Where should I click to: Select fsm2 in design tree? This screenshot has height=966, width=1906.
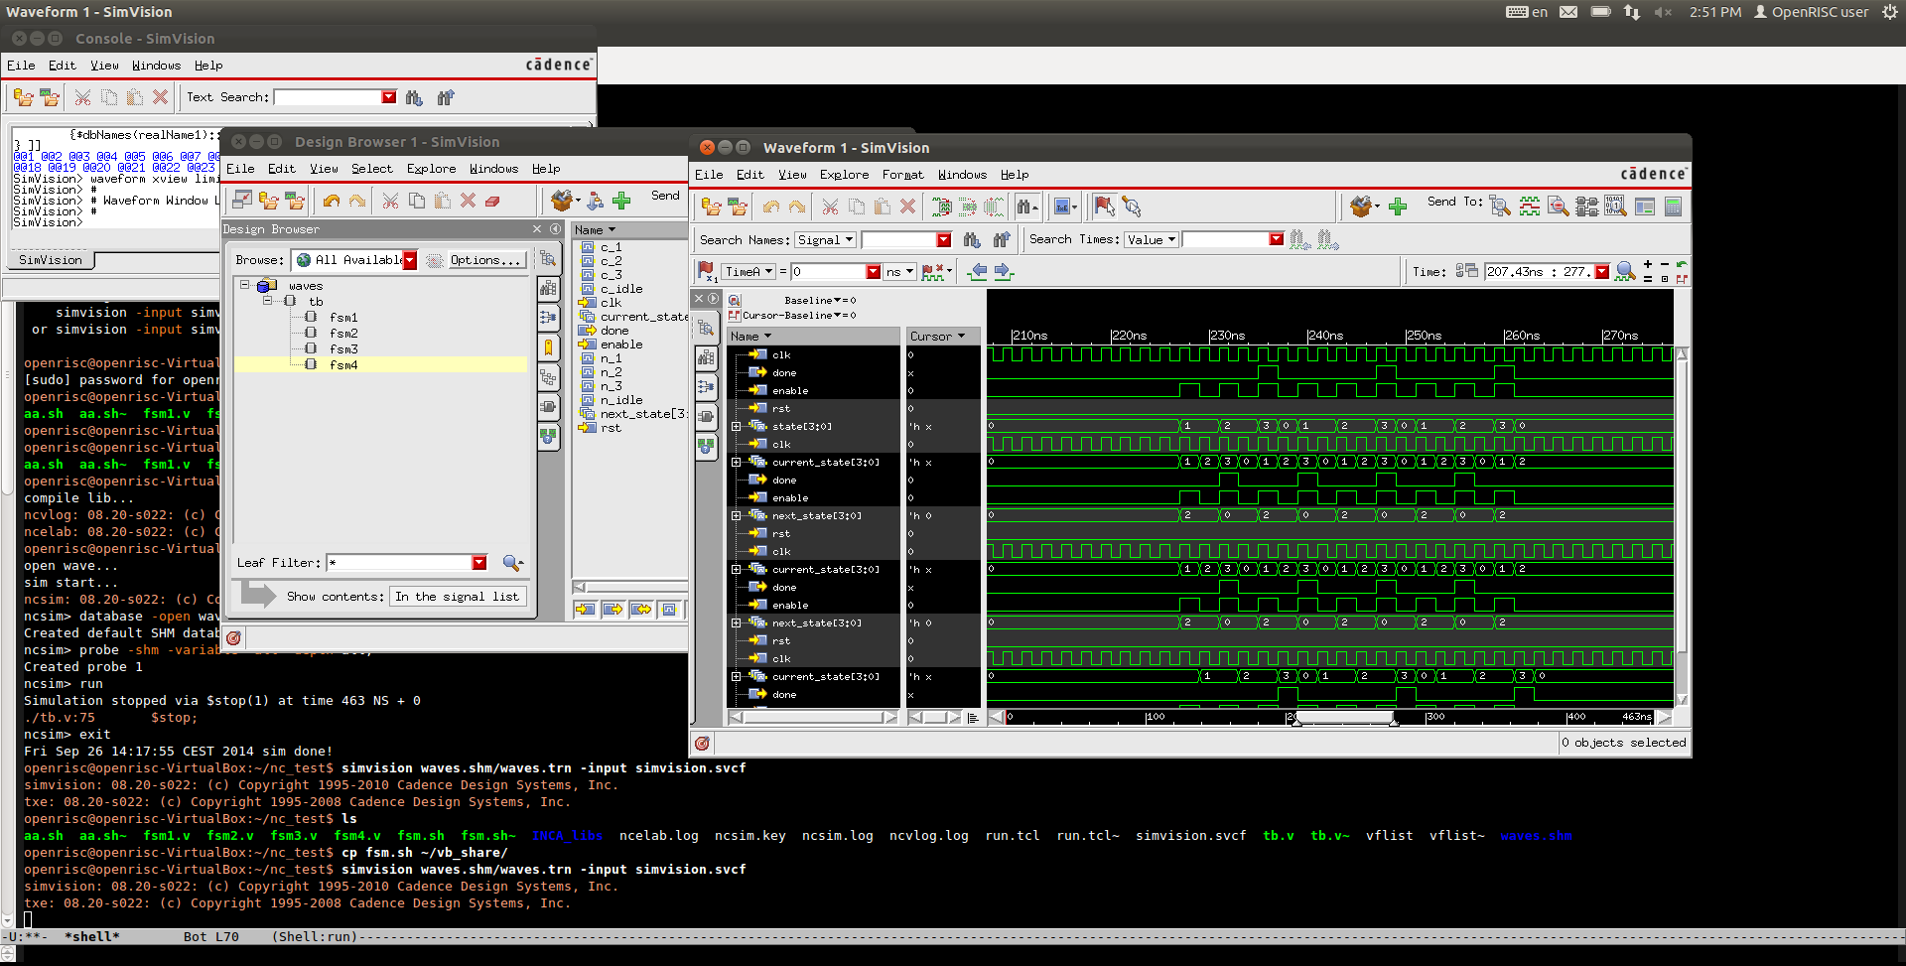pos(343,333)
